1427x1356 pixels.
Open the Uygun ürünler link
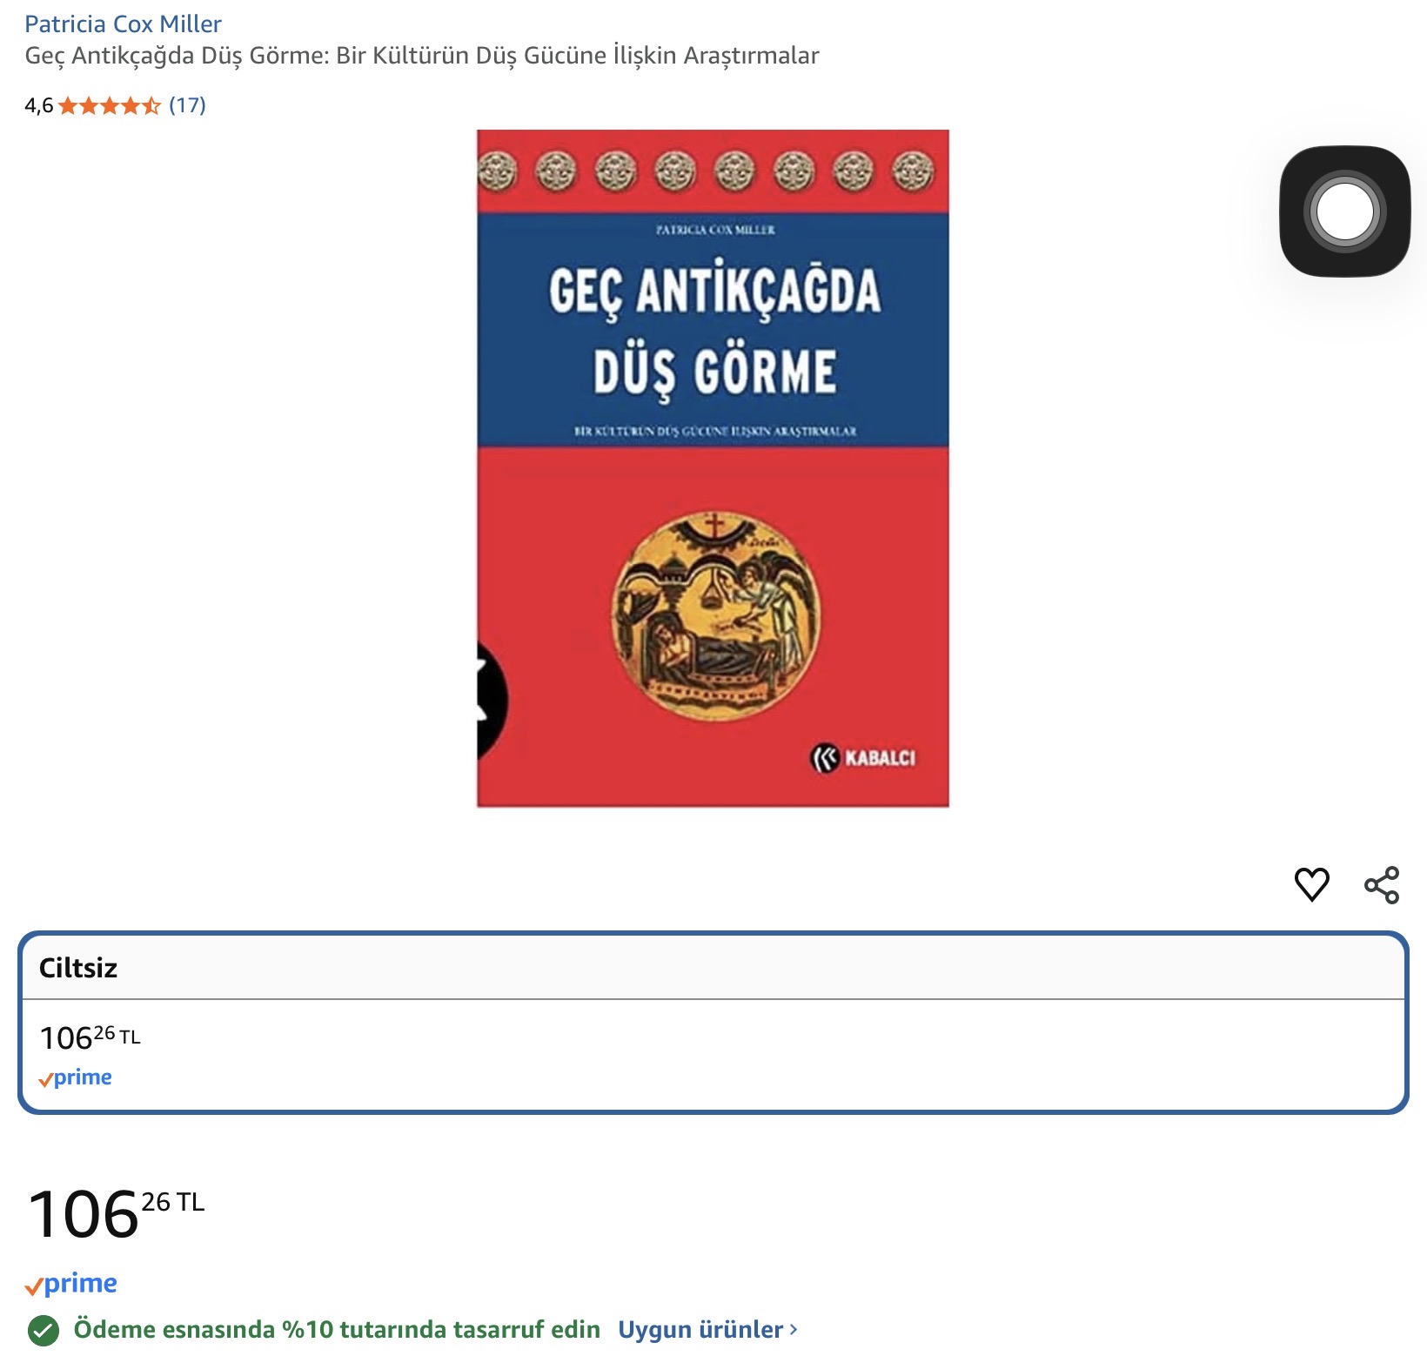700,1330
